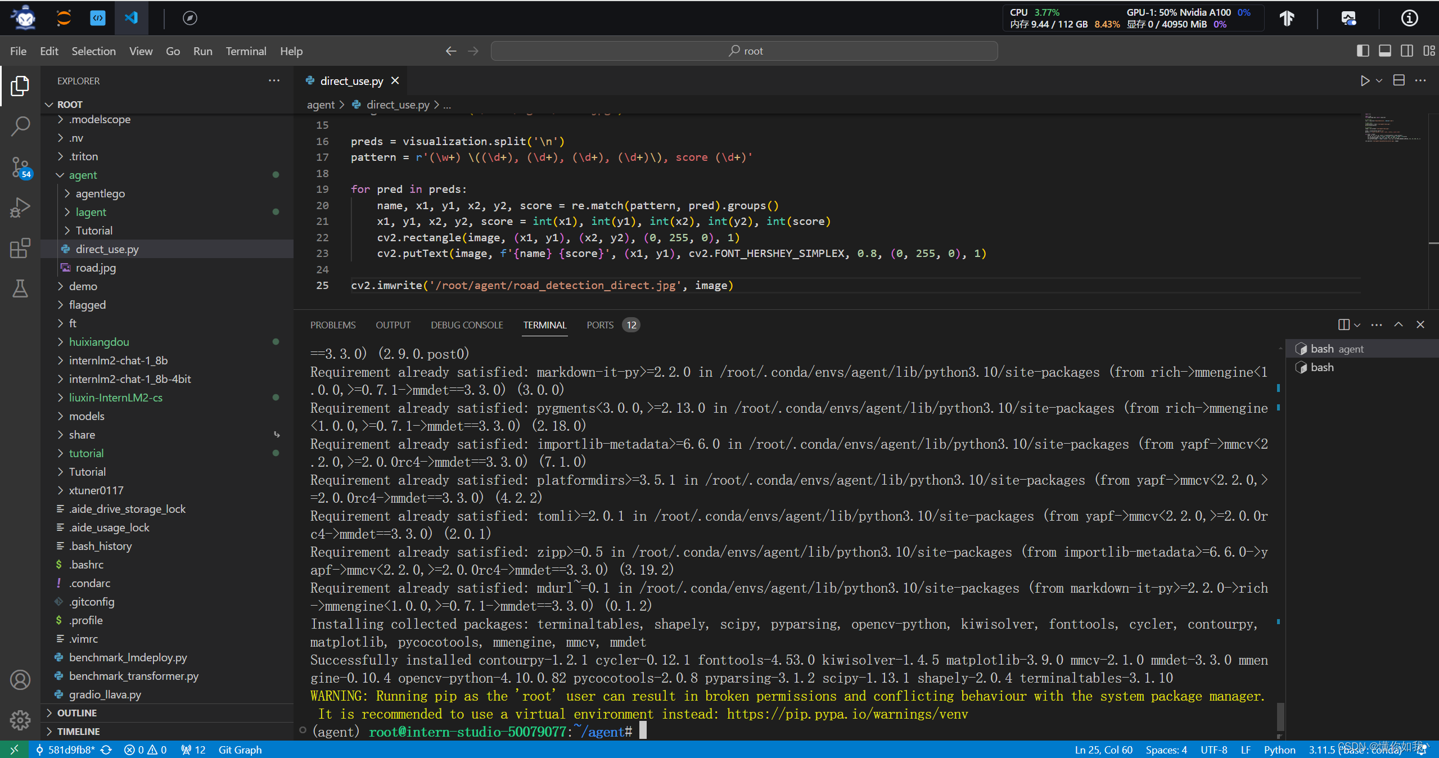Screen dimensions: 1439x758
Task: Open the Accounts menu icon
Action: [20, 680]
